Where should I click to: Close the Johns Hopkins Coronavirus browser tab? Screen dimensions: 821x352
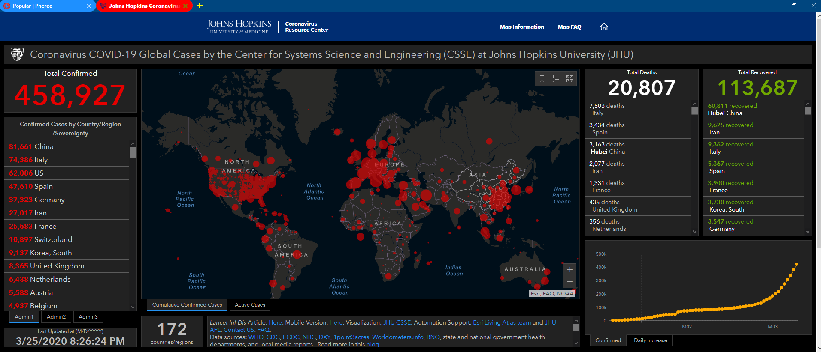tap(185, 6)
